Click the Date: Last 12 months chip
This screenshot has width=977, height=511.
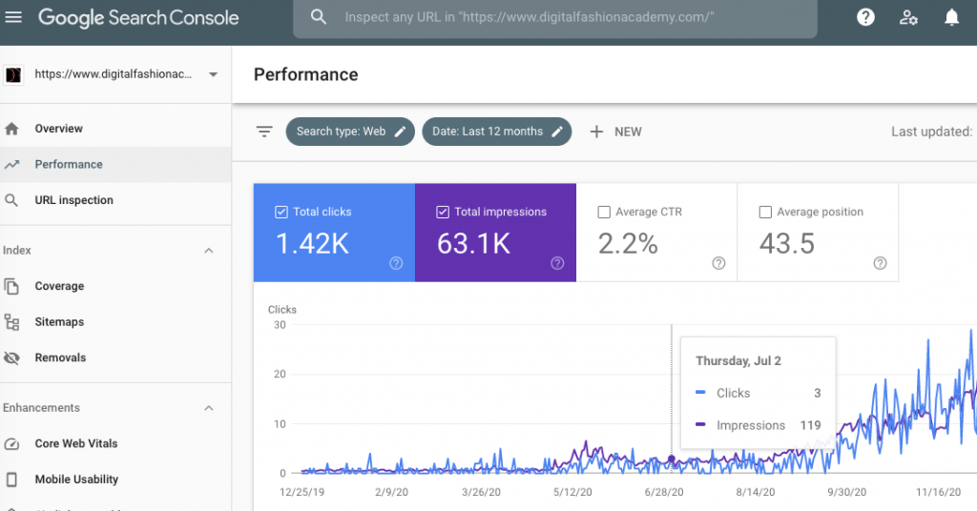(496, 132)
